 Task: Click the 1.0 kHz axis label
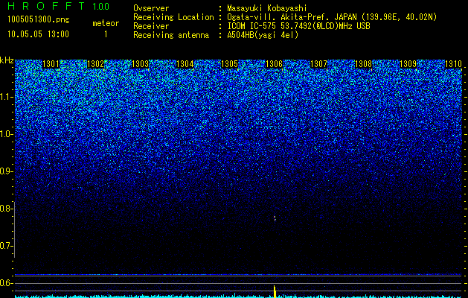(7, 134)
